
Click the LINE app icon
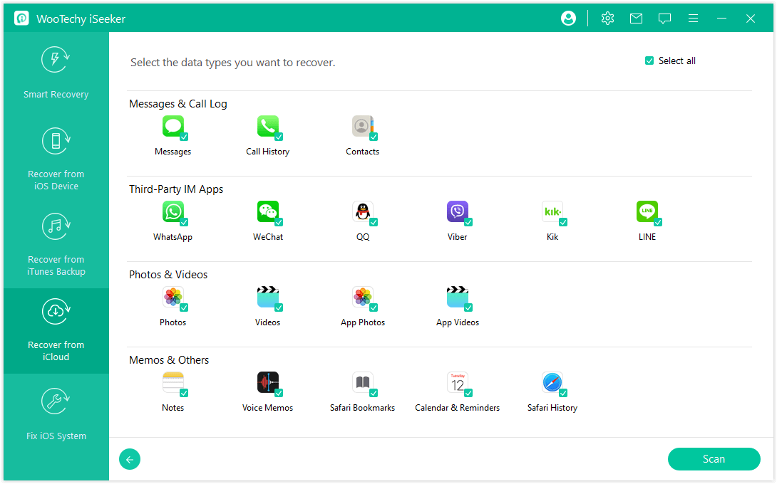click(647, 211)
